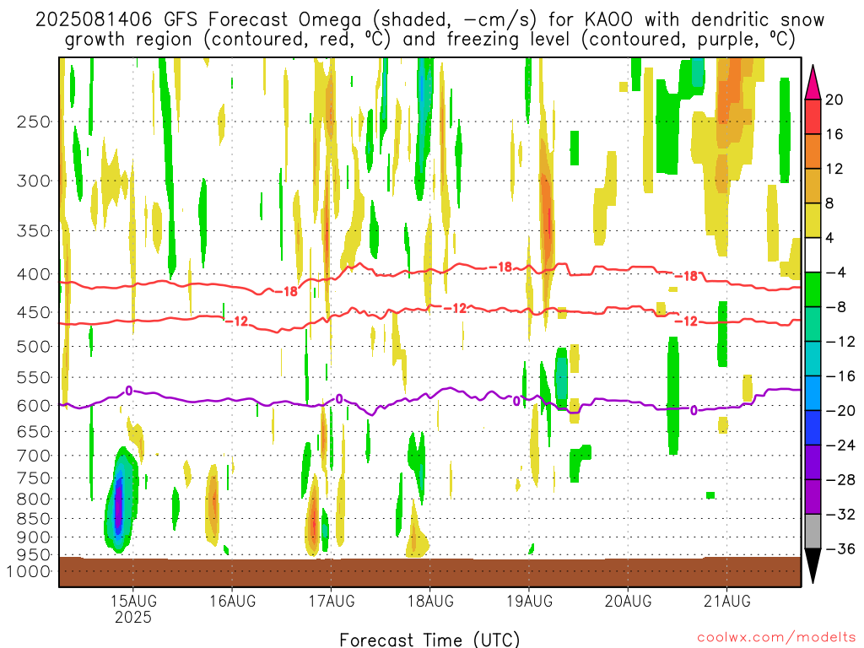This screenshot has width=864, height=648.
Task: Click the 650 pressure level label
Action: pyautogui.click(x=34, y=431)
